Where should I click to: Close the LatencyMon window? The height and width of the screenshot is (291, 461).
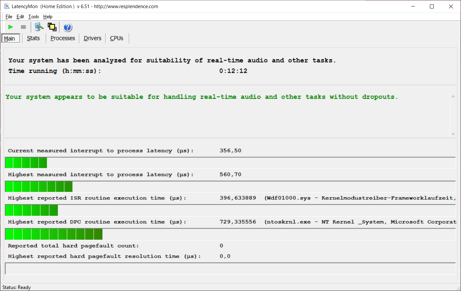(451, 6)
